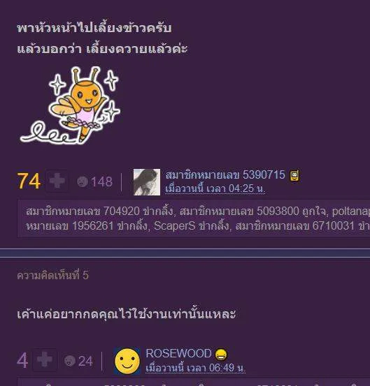This screenshot has width=370, height=386.
Task: Click the bee ballerina sticker image
Action: tap(71, 105)
